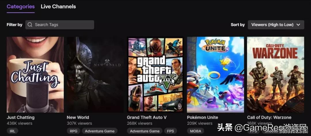Filter by the RPG tag
The height and width of the screenshot is (136, 311).
pyautogui.click(x=74, y=131)
